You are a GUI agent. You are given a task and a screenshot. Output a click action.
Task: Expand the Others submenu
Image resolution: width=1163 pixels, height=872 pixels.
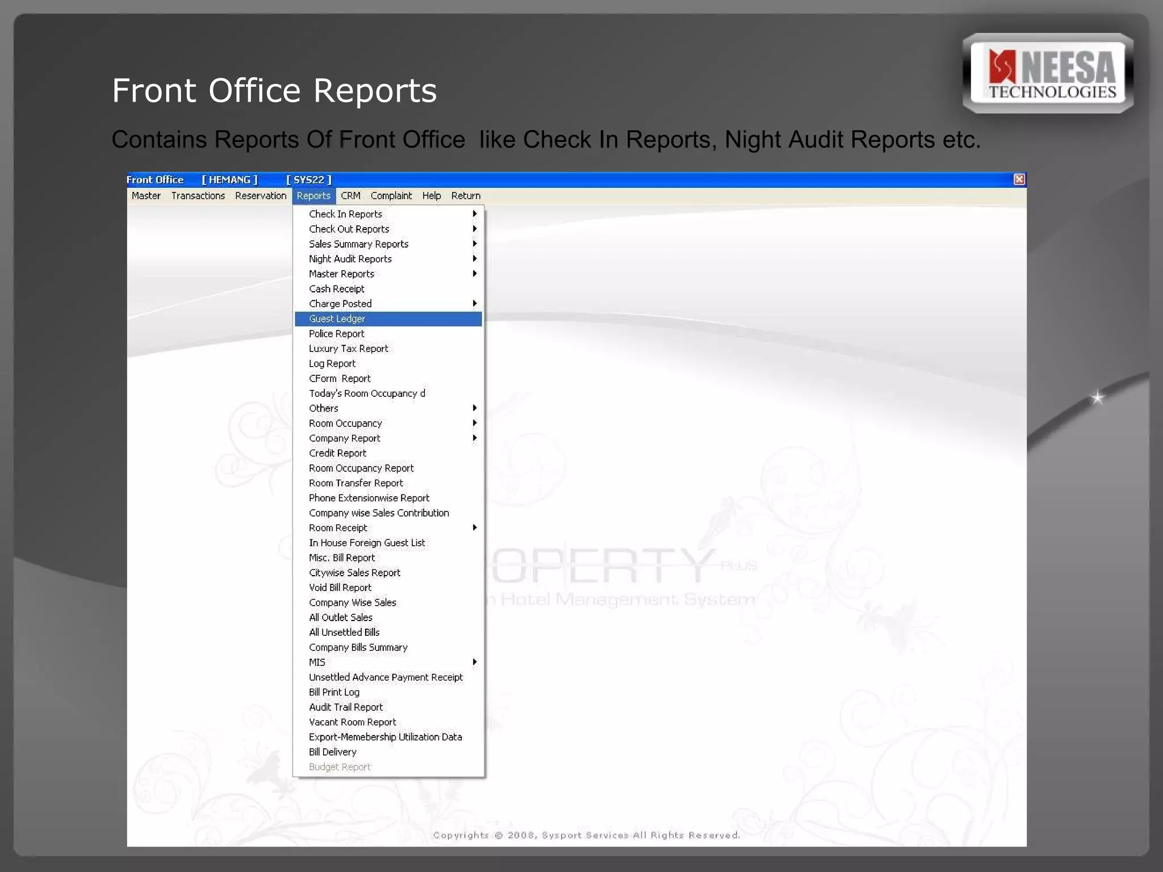(388, 408)
